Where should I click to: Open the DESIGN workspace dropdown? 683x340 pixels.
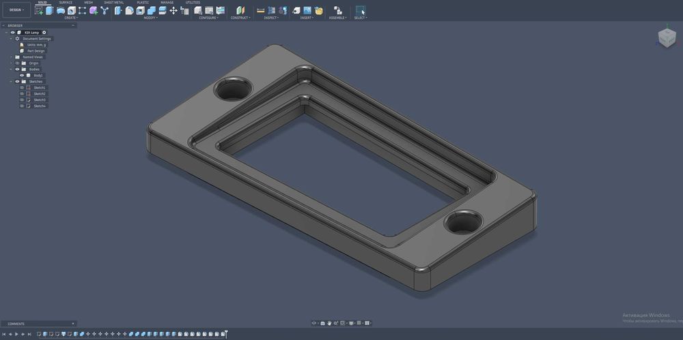tap(17, 10)
